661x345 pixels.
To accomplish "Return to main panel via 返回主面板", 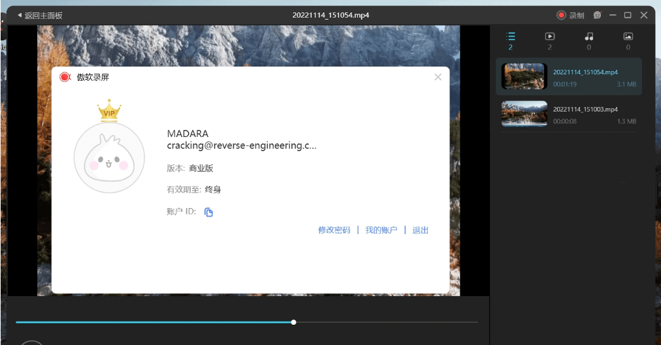I will pyautogui.click(x=40, y=16).
